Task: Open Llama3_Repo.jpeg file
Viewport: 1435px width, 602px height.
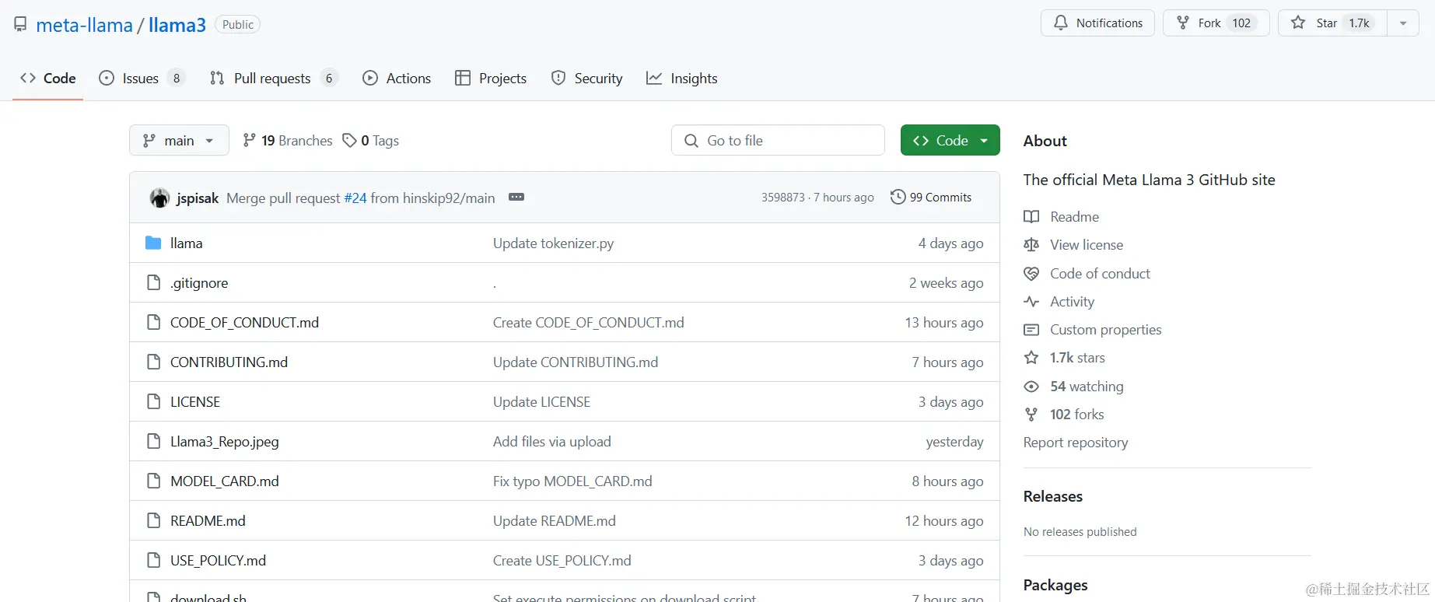Action: click(x=224, y=441)
